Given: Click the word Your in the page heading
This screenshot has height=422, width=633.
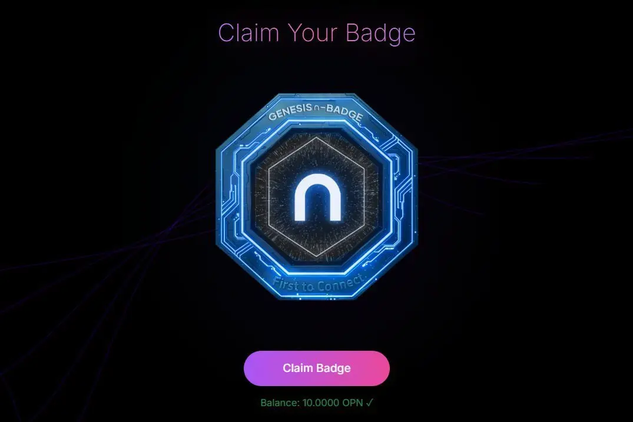Looking at the screenshot, I should [313, 32].
